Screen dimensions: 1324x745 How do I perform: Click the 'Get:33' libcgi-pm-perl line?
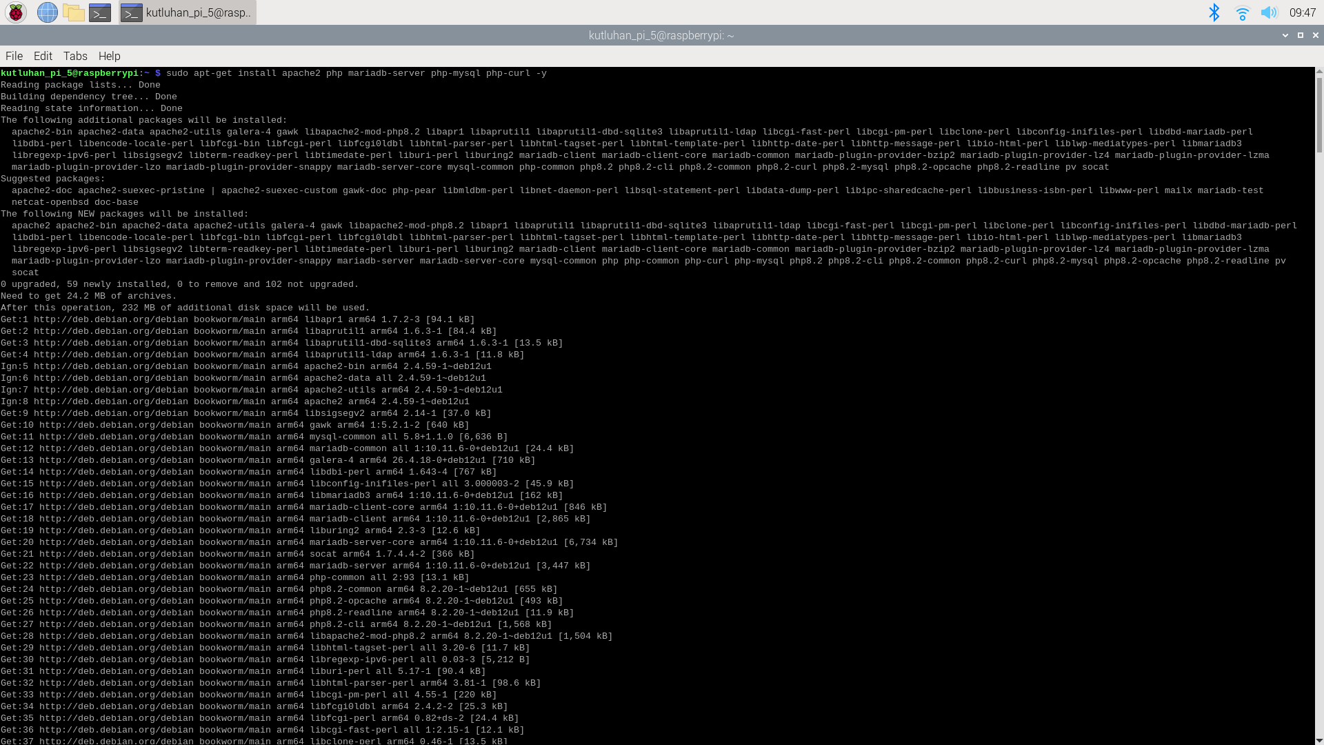[x=249, y=695]
